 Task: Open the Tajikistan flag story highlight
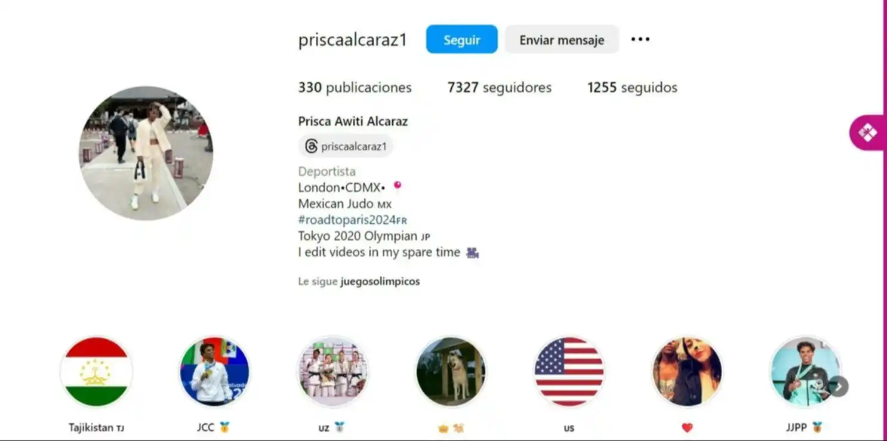tap(96, 372)
